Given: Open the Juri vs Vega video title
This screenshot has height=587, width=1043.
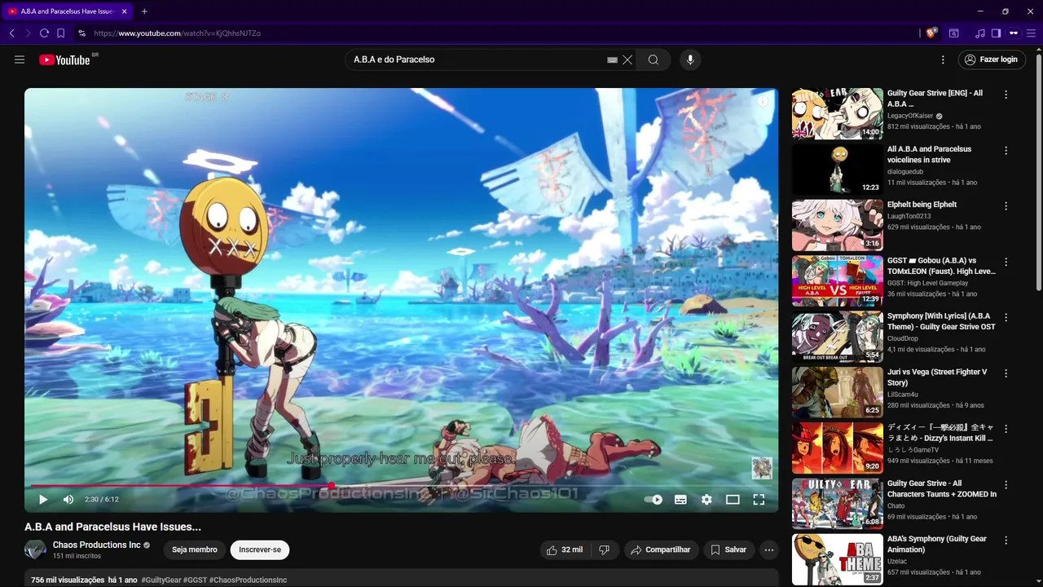Looking at the screenshot, I should 937,377.
